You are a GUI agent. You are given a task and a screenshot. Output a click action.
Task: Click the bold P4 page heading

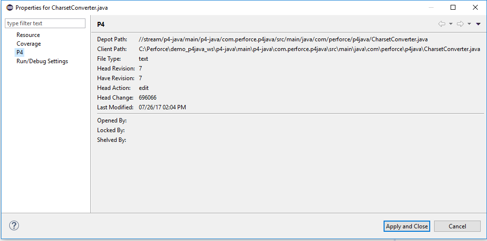click(101, 24)
